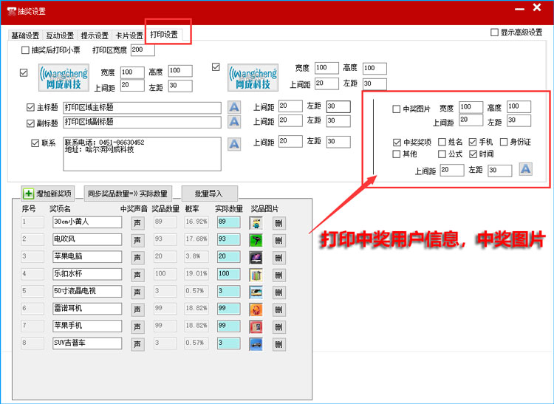Click font icon next to 联系 text box

pyautogui.click(x=233, y=143)
